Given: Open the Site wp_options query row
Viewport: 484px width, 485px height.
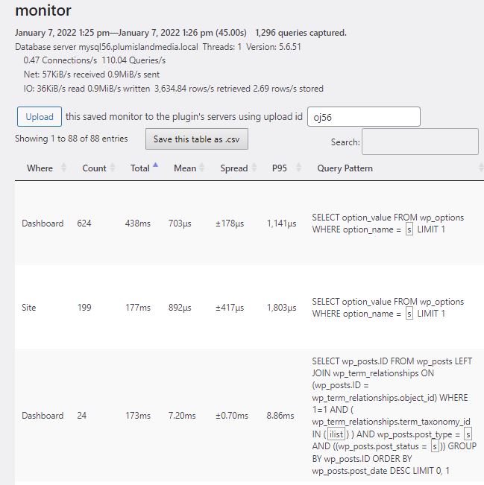Looking at the screenshot, I should pyautogui.click(x=249, y=307).
